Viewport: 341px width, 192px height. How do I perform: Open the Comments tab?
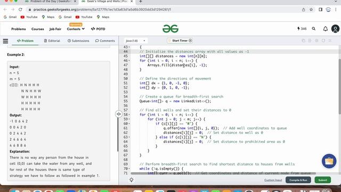[x=105, y=41]
